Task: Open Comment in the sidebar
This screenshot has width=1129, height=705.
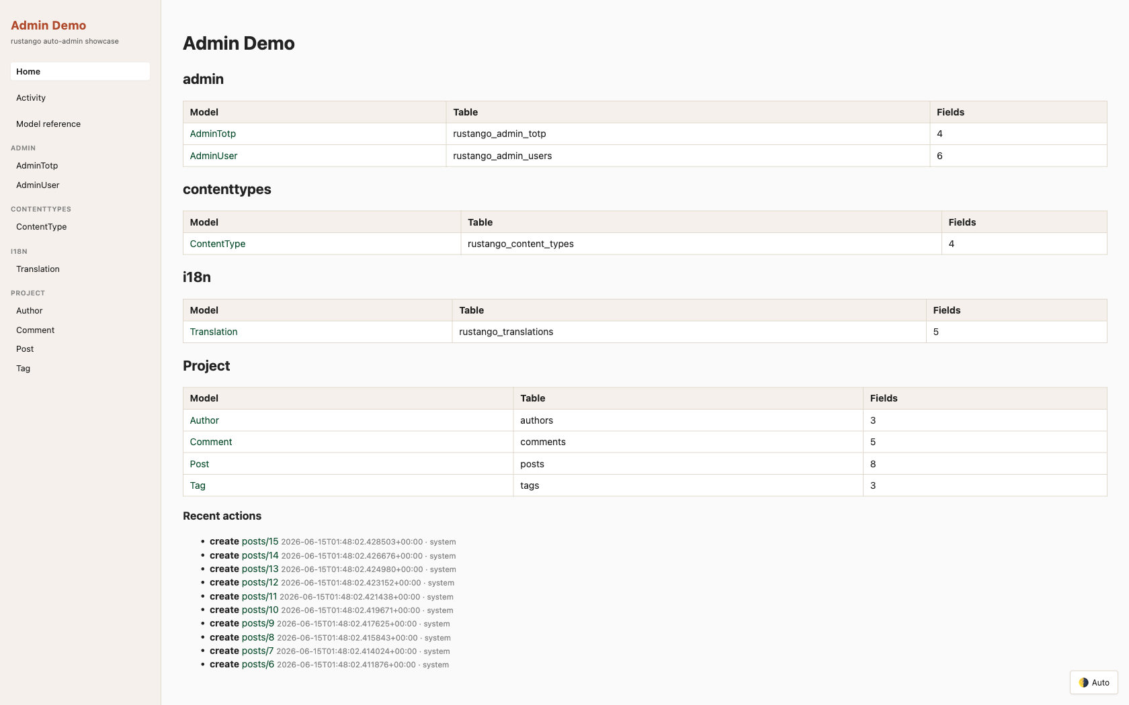Action: point(80,330)
